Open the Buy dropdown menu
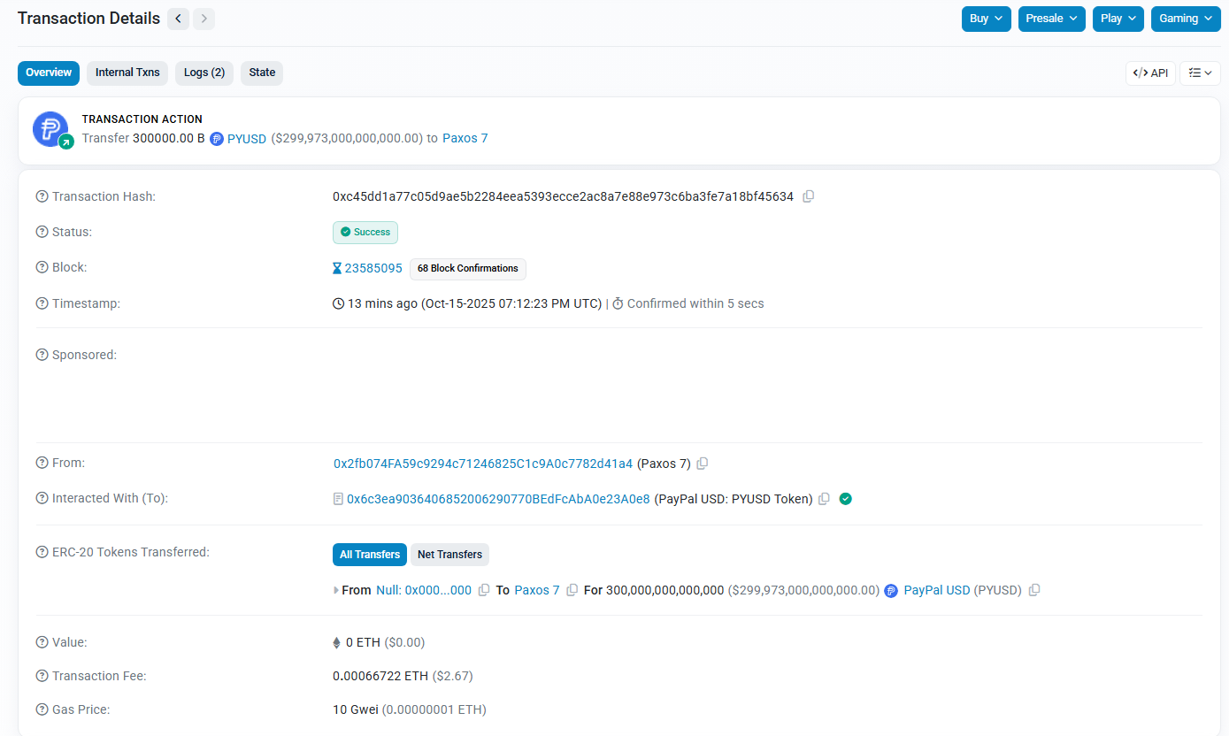The height and width of the screenshot is (736, 1229). click(x=986, y=19)
